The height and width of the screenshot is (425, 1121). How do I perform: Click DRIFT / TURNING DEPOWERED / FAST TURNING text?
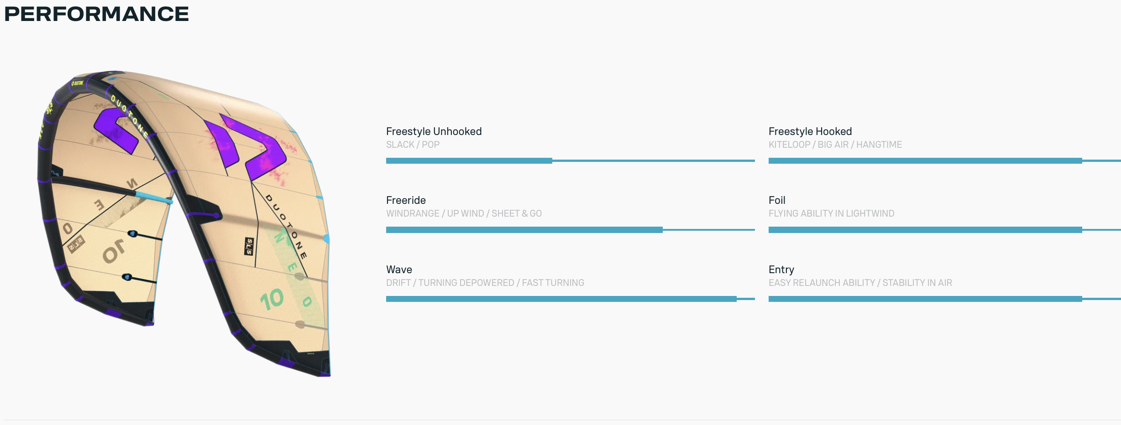(485, 283)
